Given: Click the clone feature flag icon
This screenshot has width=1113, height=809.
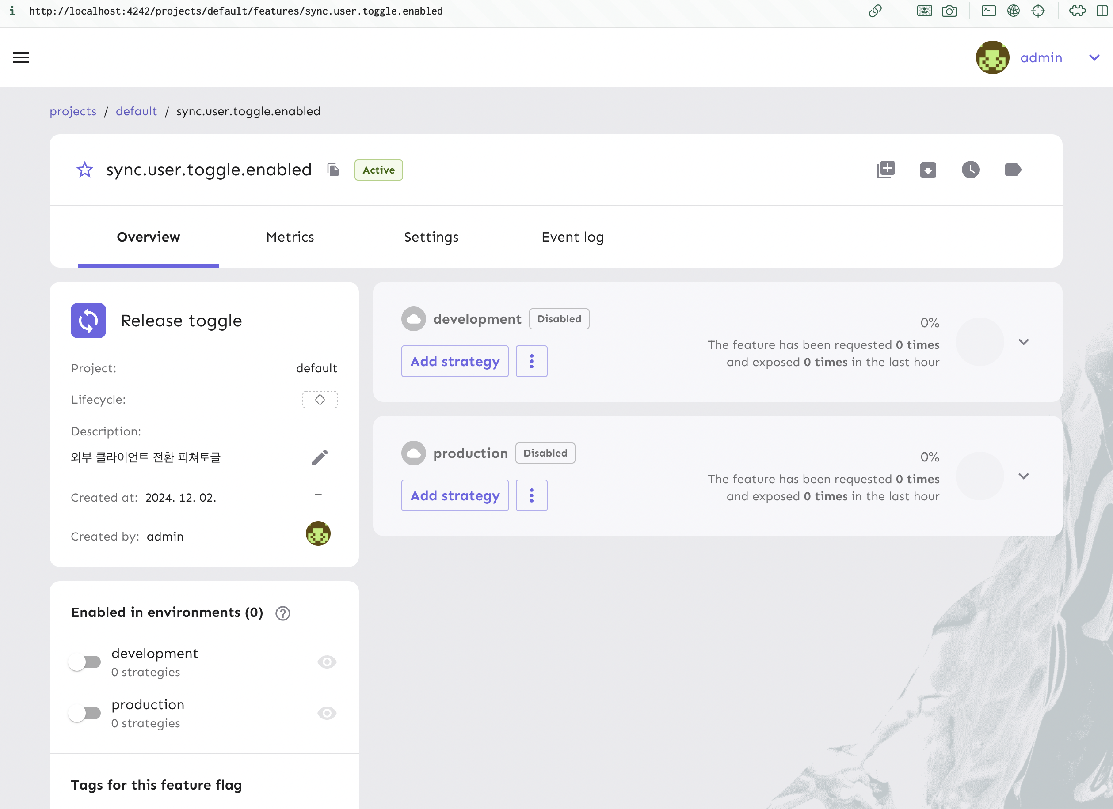Looking at the screenshot, I should (886, 170).
